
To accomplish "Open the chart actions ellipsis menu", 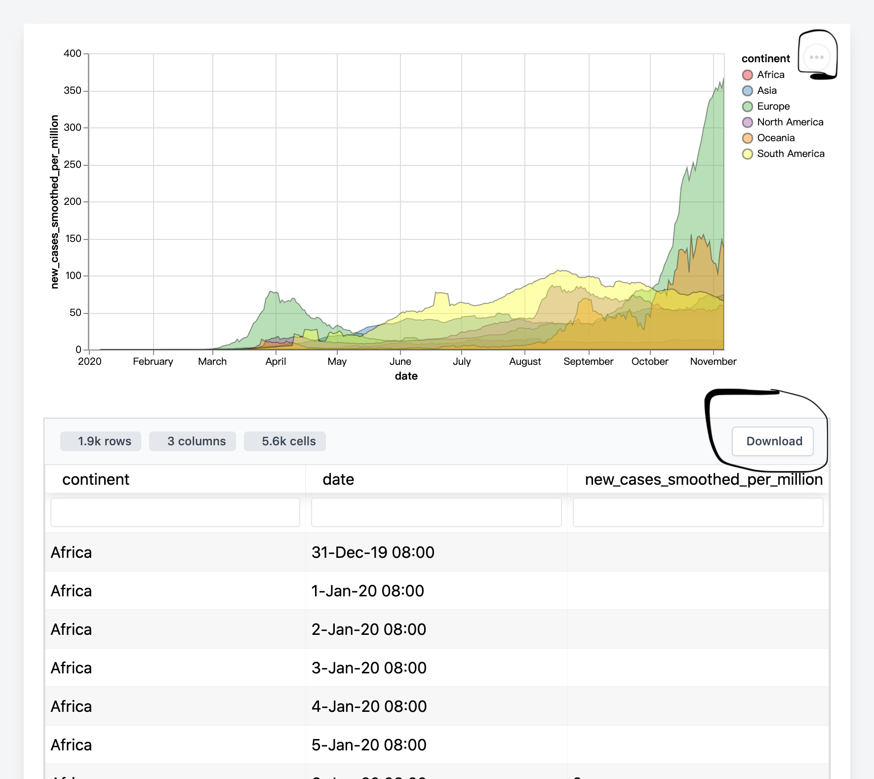I will pyautogui.click(x=816, y=57).
